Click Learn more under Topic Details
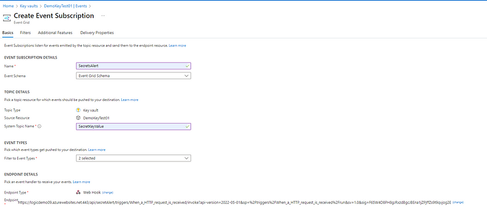The width and height of the screenshot is (487, 224). [x=130, y=100]
